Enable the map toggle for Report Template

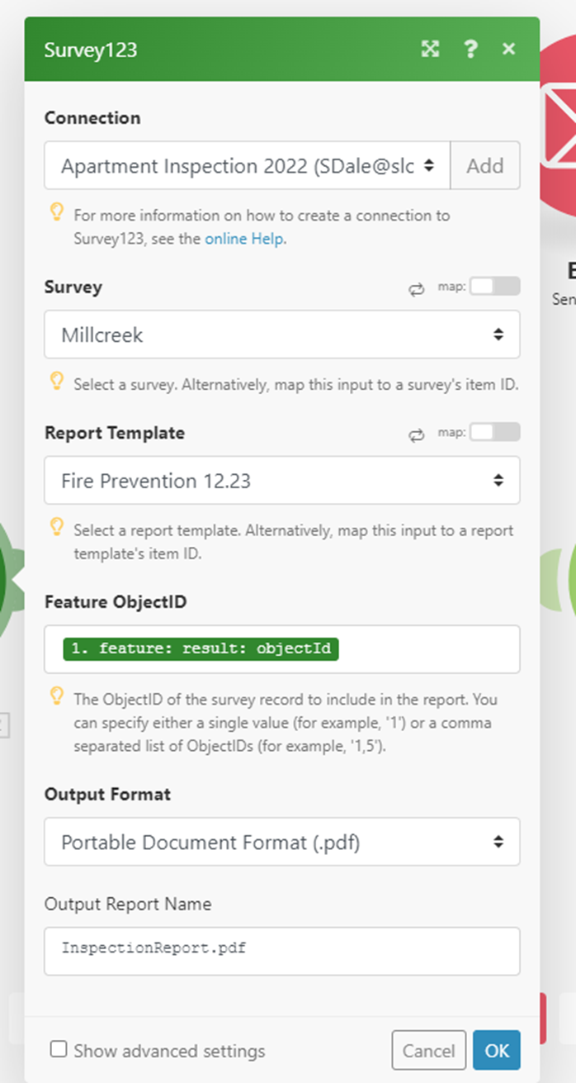click(x=494, y=432)
